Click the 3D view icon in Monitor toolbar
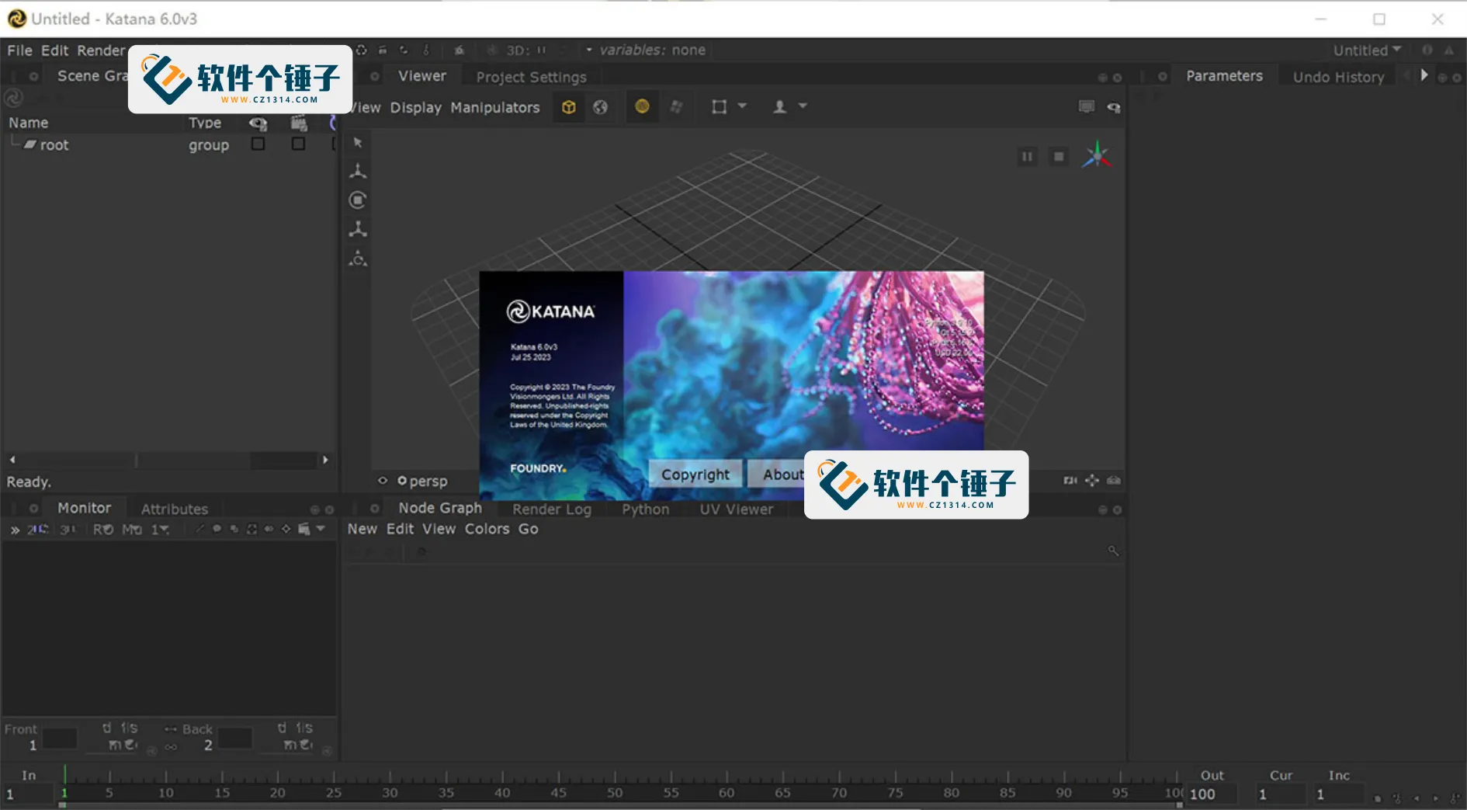1467x810 pixels. click(68, 529)
